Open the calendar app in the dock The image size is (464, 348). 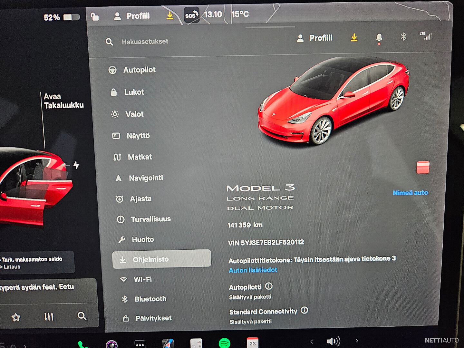[252, 343]
